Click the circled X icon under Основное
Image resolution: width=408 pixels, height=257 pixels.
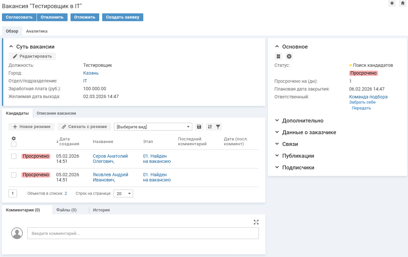pos(289,56)
